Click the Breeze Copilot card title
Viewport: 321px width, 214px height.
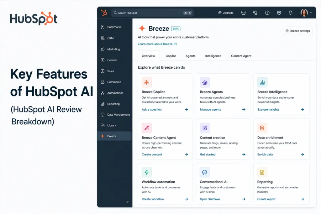point(153,92)
